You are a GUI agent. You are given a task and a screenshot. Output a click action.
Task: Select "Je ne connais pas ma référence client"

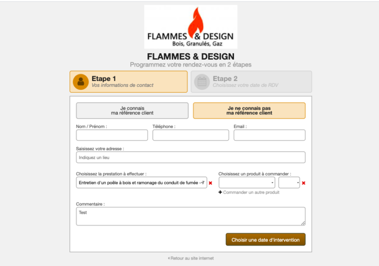tap(249, 111)
